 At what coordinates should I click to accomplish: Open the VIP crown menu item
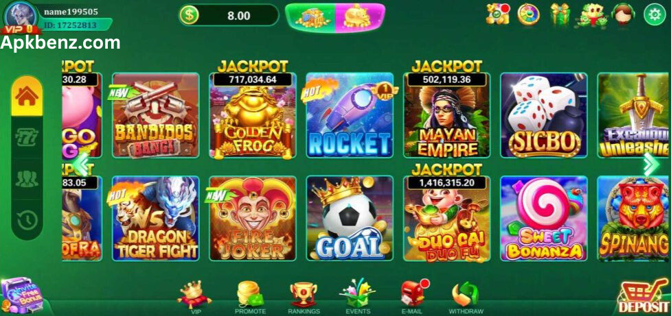(195, 297)
